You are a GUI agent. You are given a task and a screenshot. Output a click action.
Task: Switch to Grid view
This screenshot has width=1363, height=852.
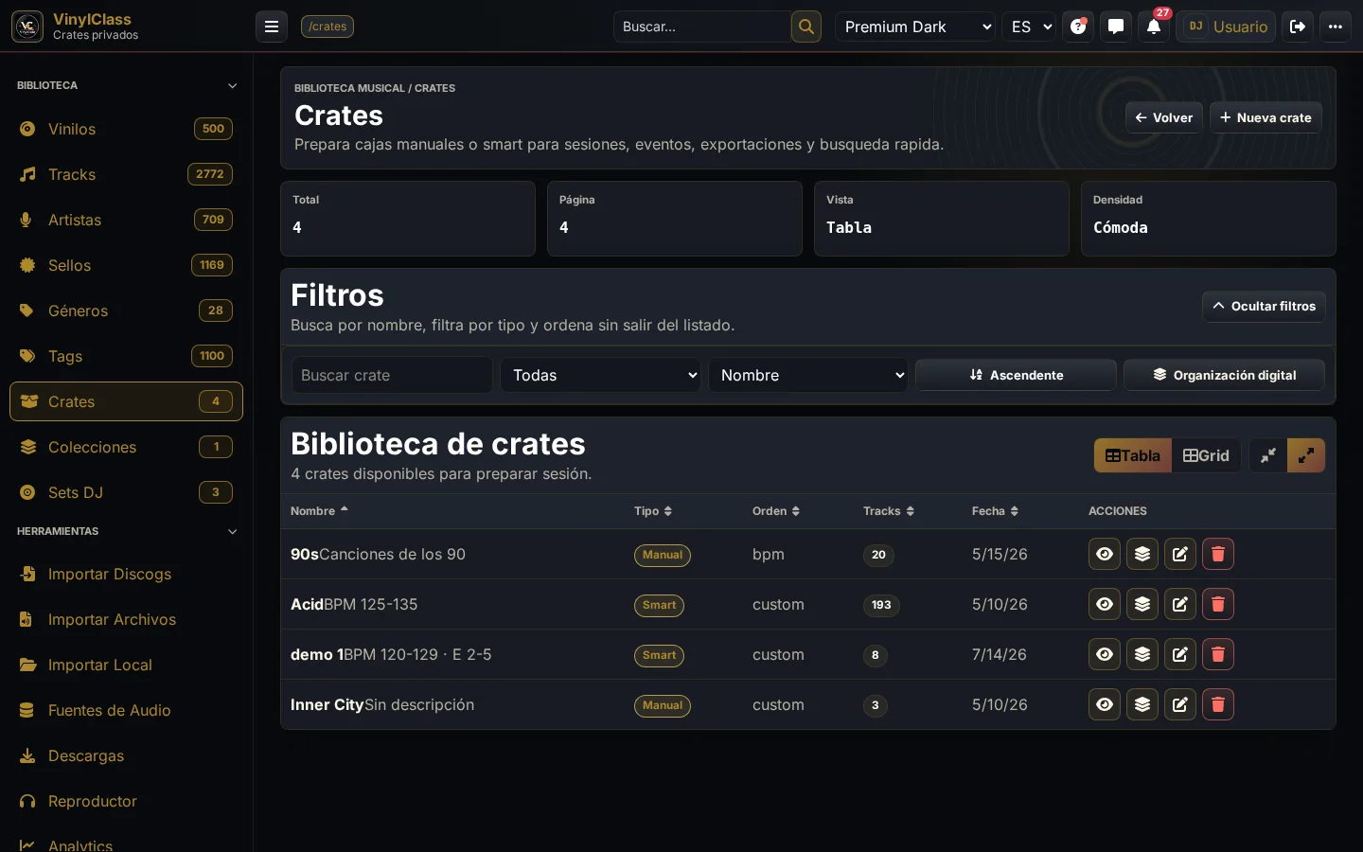click(x=1207, y=455)
